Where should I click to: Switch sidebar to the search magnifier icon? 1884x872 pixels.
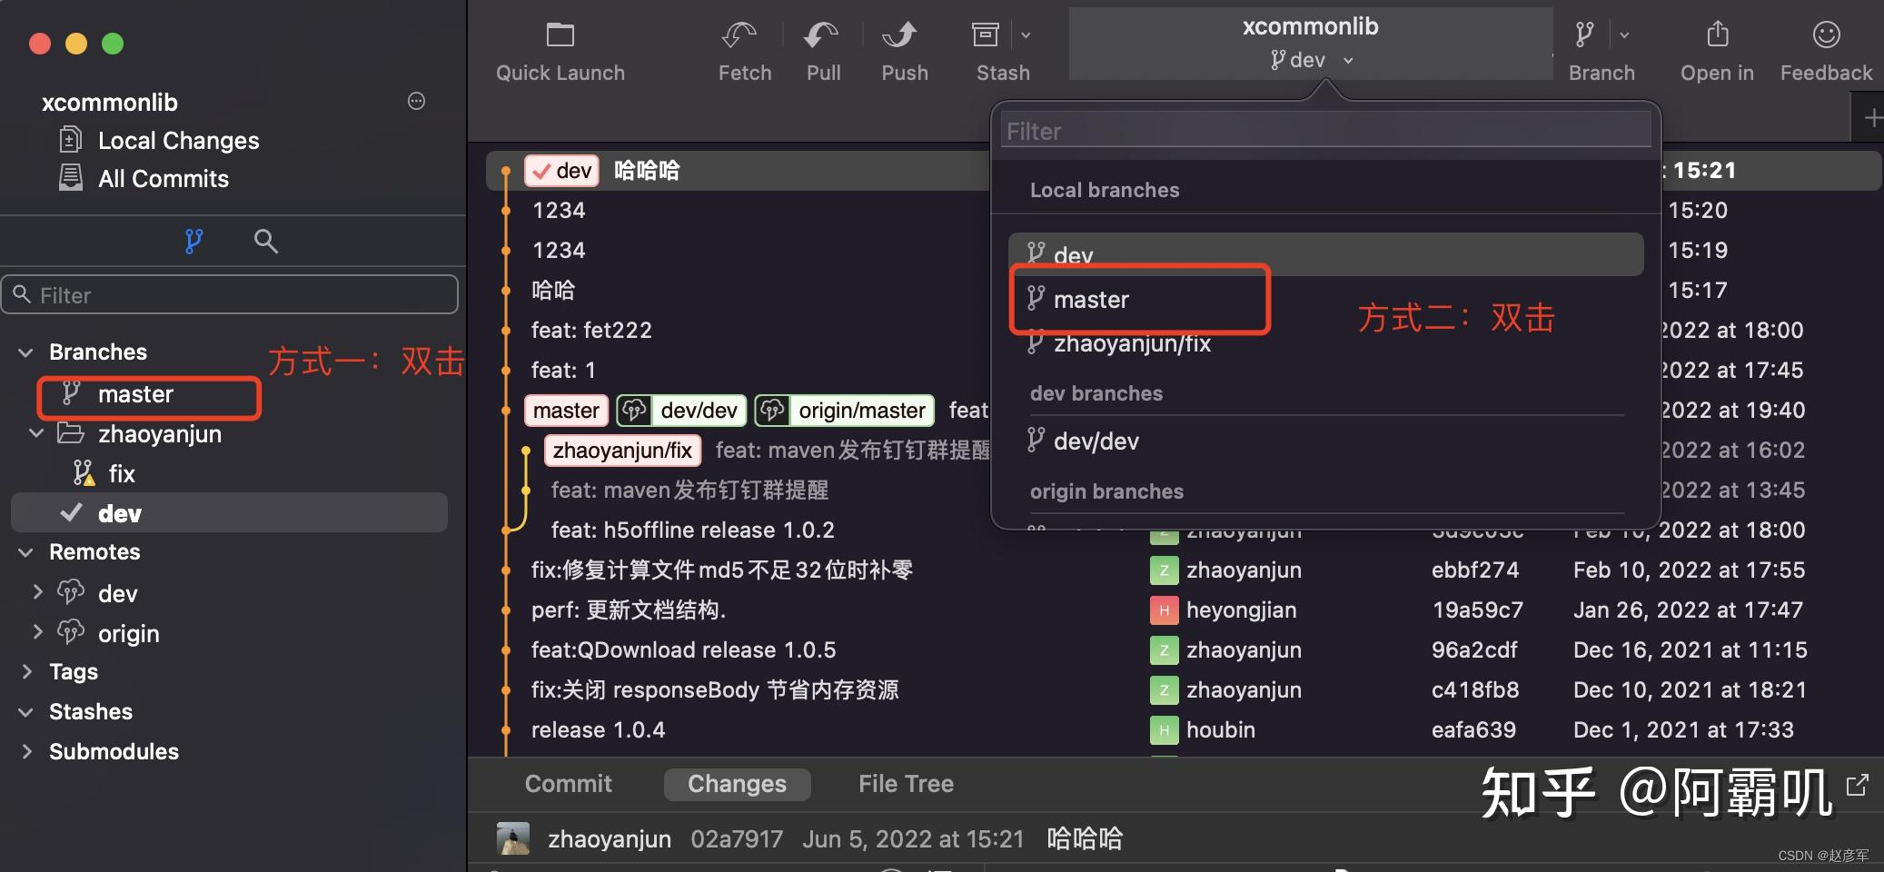click(x=265, y=241)
